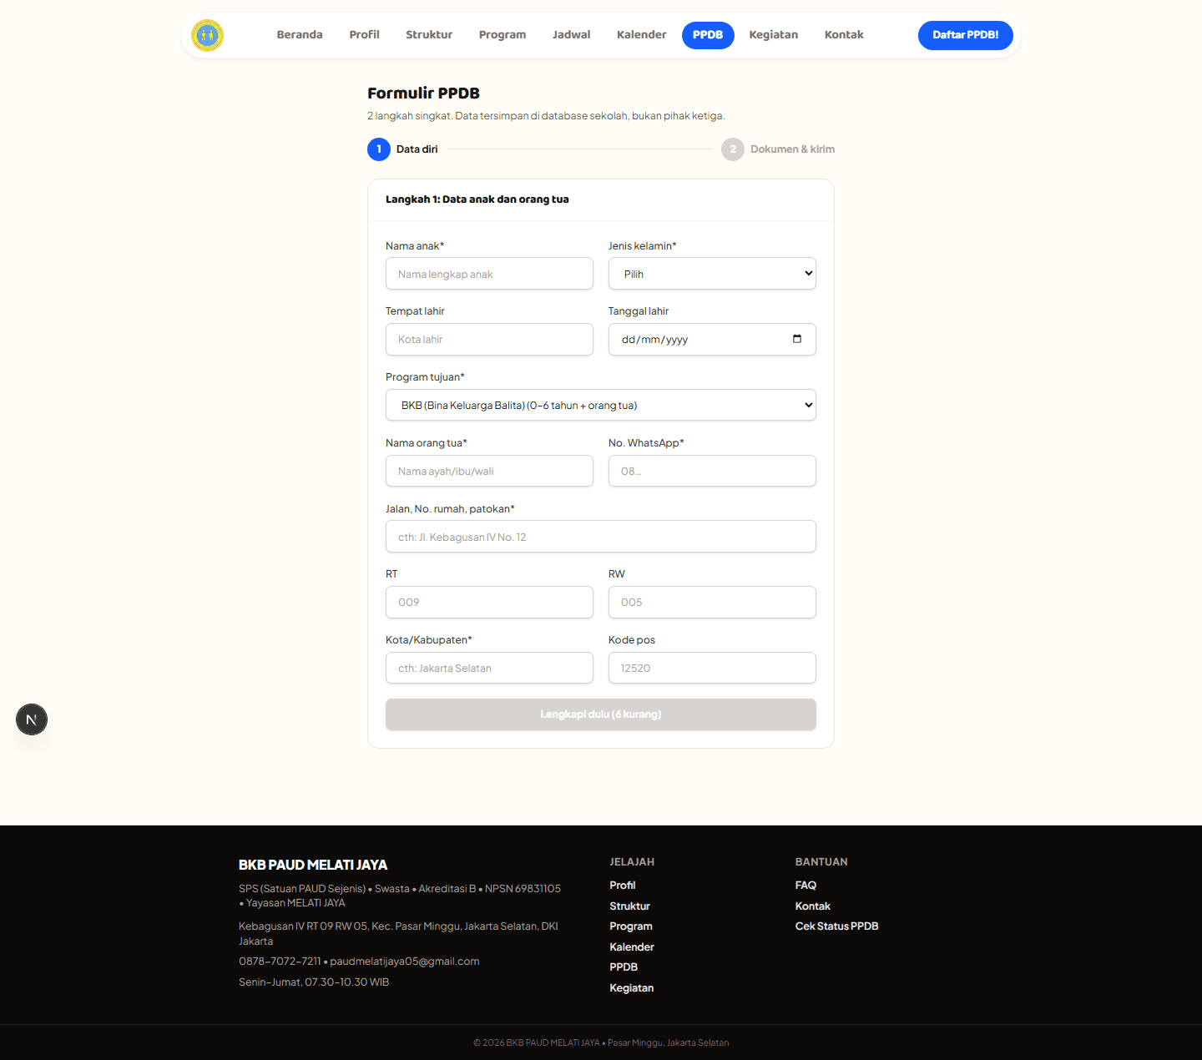Click the Daftar PPDB! button
The height and width of the screenshot is (1060, 1202).
coord(966,35)
